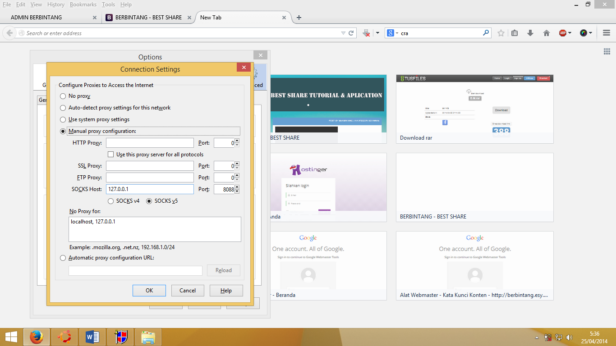616x346 pixels.
Task: Select the No proxy radio button
Action: [x=63, y=96]
